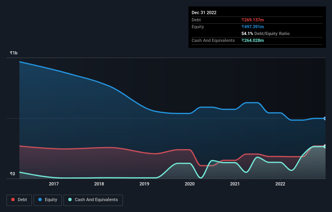Select the Equity endpoint marker on chart
The height and width of the screenshot is (212, 332).
pyautogui.click(x=325, y=118)
